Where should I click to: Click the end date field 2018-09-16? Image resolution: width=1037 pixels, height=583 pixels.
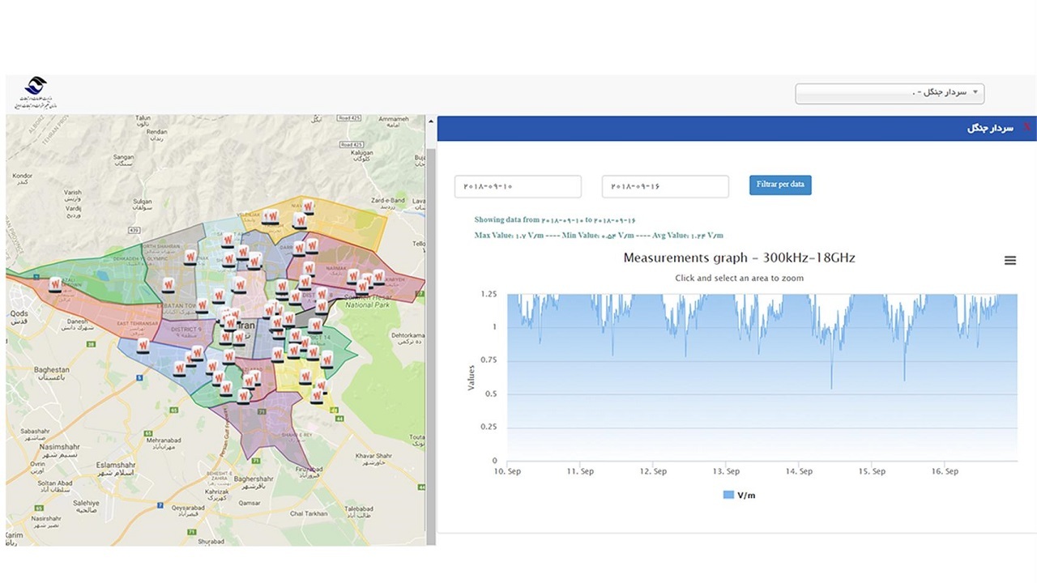665,186
